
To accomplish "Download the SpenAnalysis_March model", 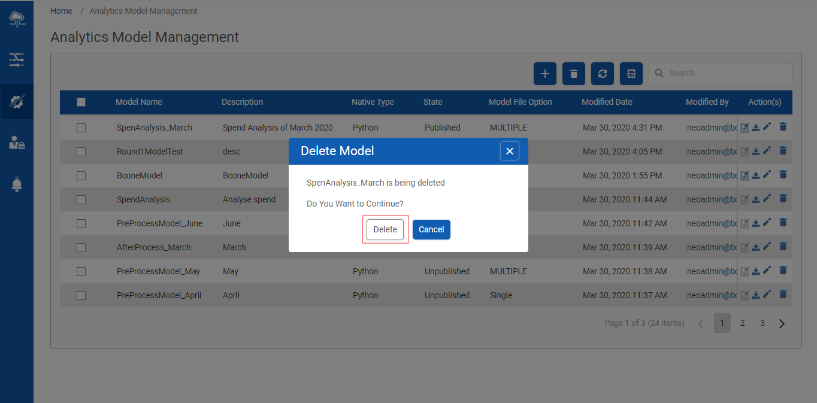I will pos(756,127).
